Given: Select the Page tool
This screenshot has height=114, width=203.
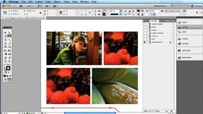Looking at the screenshot, I should click(x=5, y=36).
